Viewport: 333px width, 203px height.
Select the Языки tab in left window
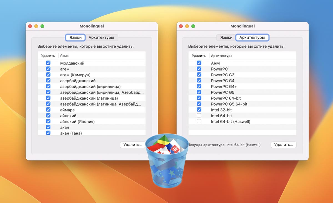(75, 37)
